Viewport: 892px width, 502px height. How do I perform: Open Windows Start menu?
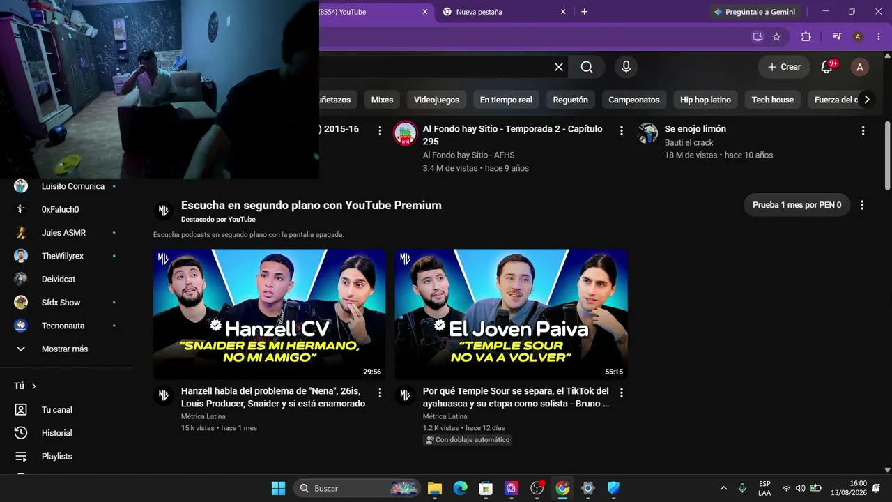278,488
